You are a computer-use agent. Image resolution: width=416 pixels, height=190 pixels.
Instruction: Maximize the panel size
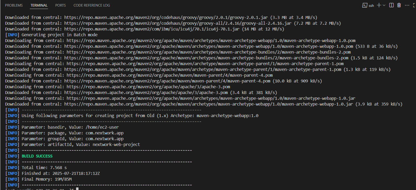[414, 5]
